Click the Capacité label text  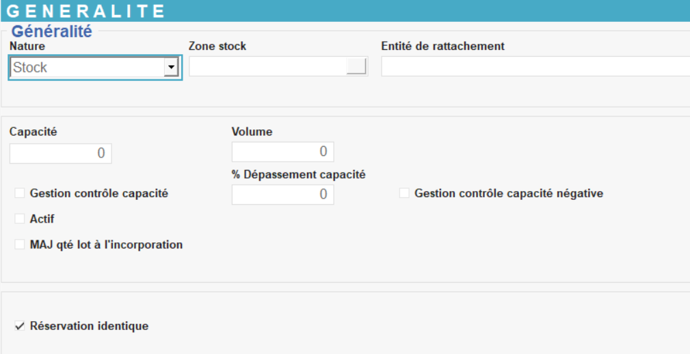pos(33,132)
